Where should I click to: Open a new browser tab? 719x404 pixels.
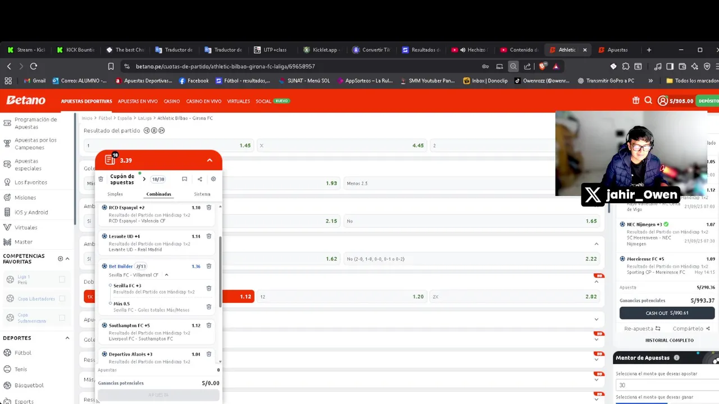point(649,50)
